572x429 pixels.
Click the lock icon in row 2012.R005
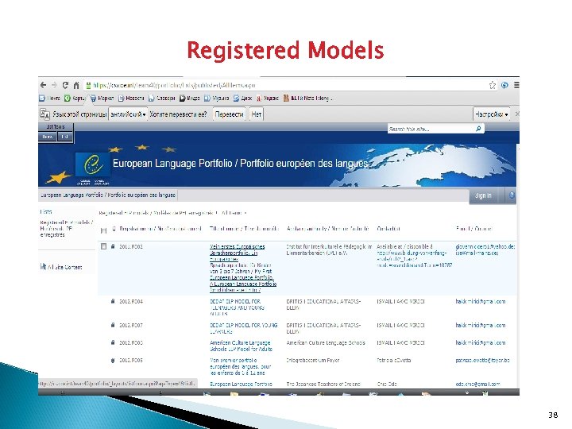(x=113, y=360)
